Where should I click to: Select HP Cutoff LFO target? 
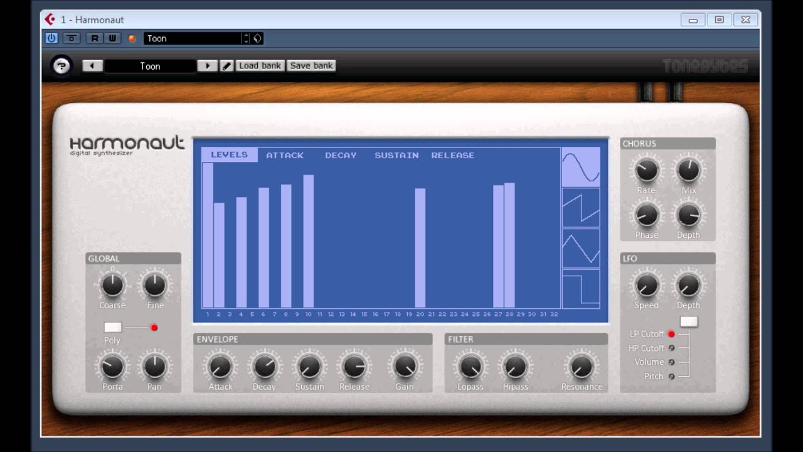[x=671, y=348]
